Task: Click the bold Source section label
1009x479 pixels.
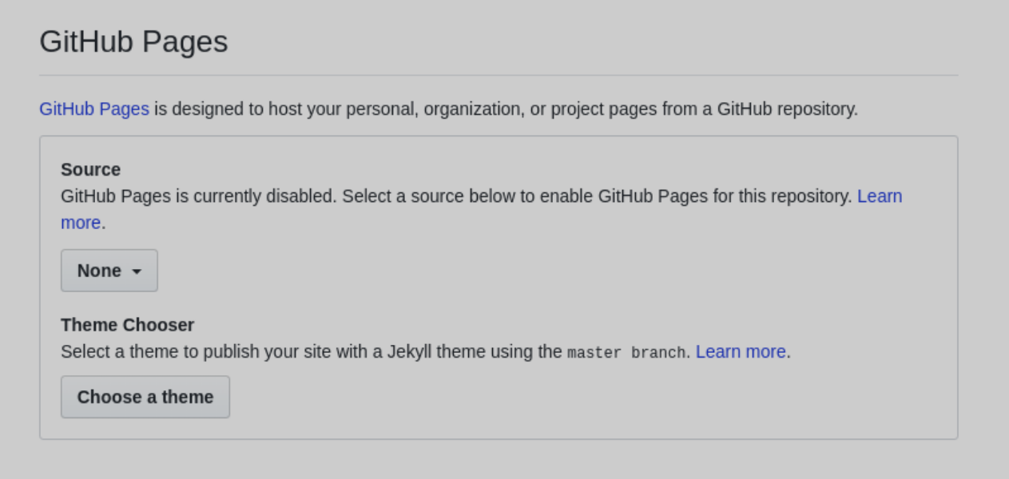Action: (x=90, y=169)
